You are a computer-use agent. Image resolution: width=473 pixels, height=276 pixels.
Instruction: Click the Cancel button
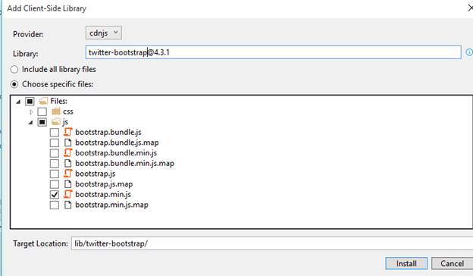(453, 264)
